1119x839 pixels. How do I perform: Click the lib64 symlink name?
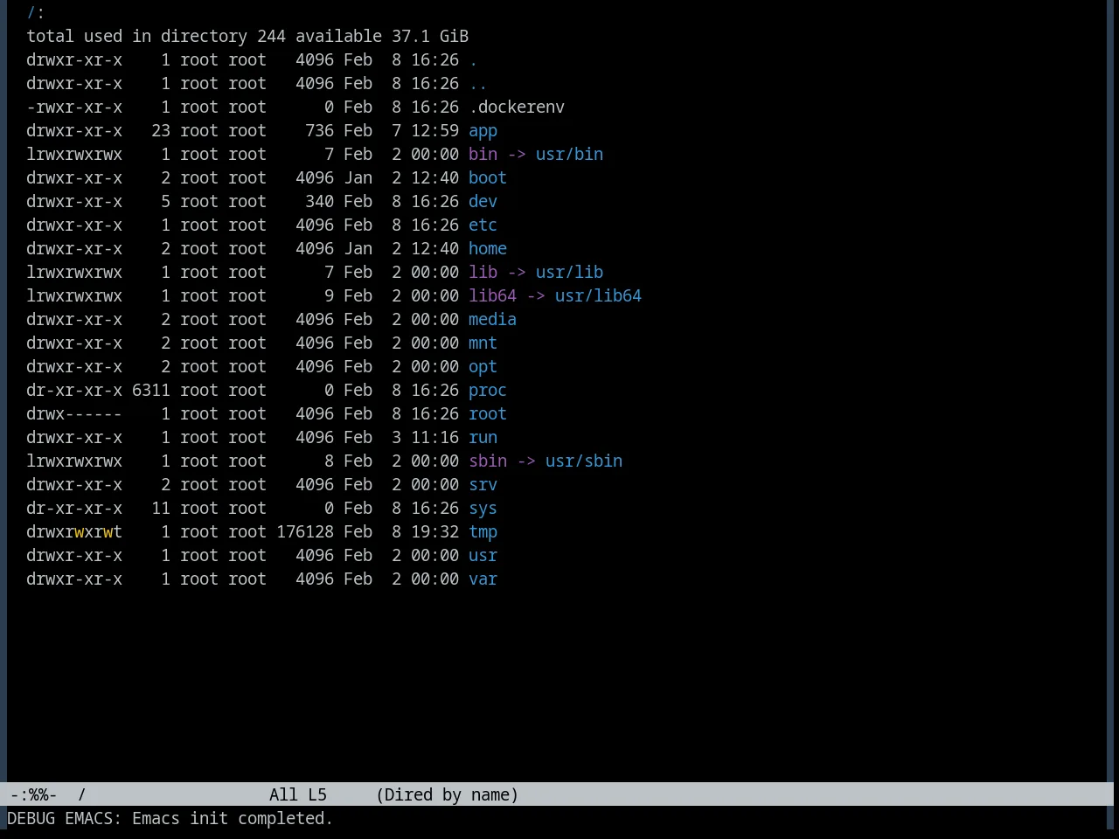[492, 296]
